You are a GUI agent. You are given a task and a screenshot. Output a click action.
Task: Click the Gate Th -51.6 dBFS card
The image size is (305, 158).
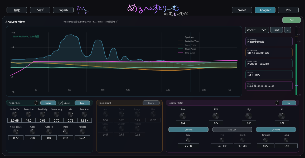click(269, 75)
